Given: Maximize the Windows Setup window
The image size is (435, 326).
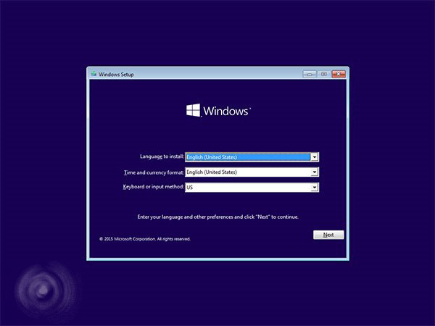Looking at the screenshot, I should (324, 74).
